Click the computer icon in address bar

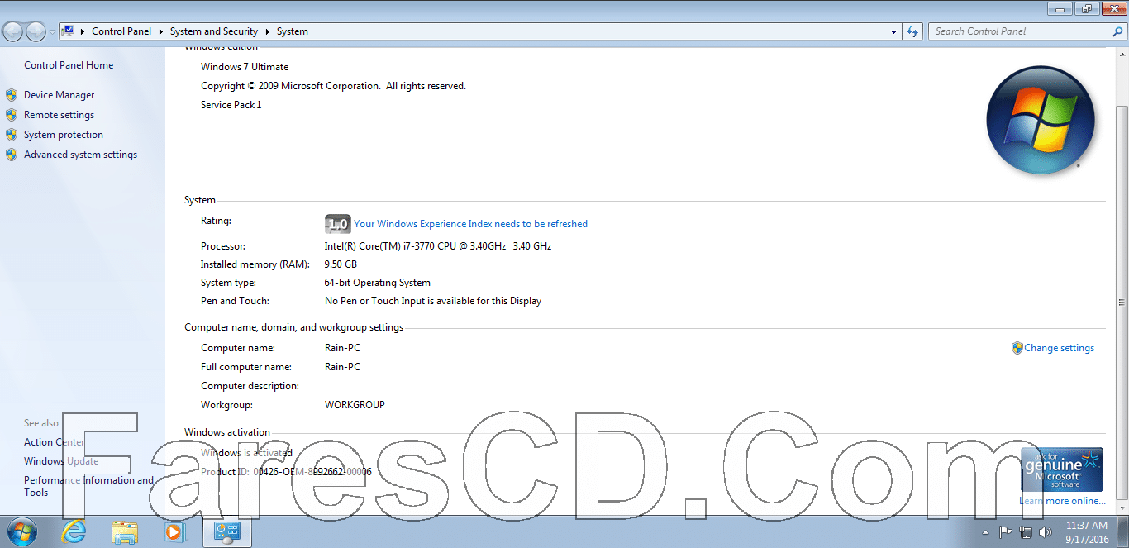coord(69,31)
